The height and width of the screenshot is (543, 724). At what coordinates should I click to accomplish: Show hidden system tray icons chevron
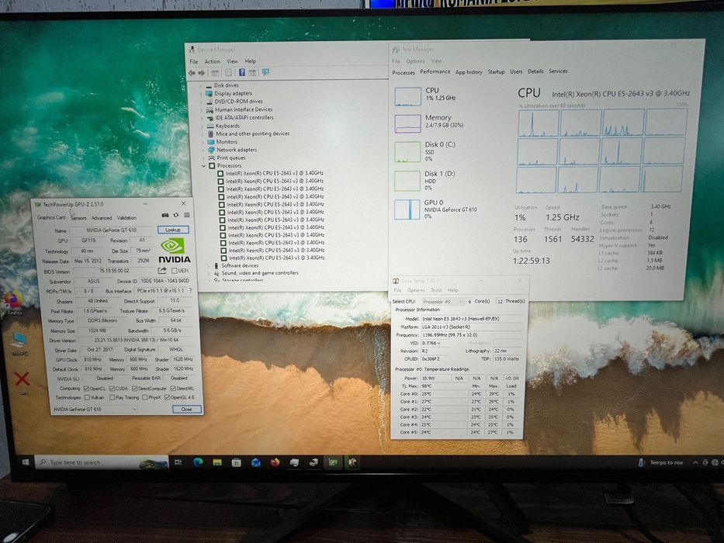[x=695, y=462]
